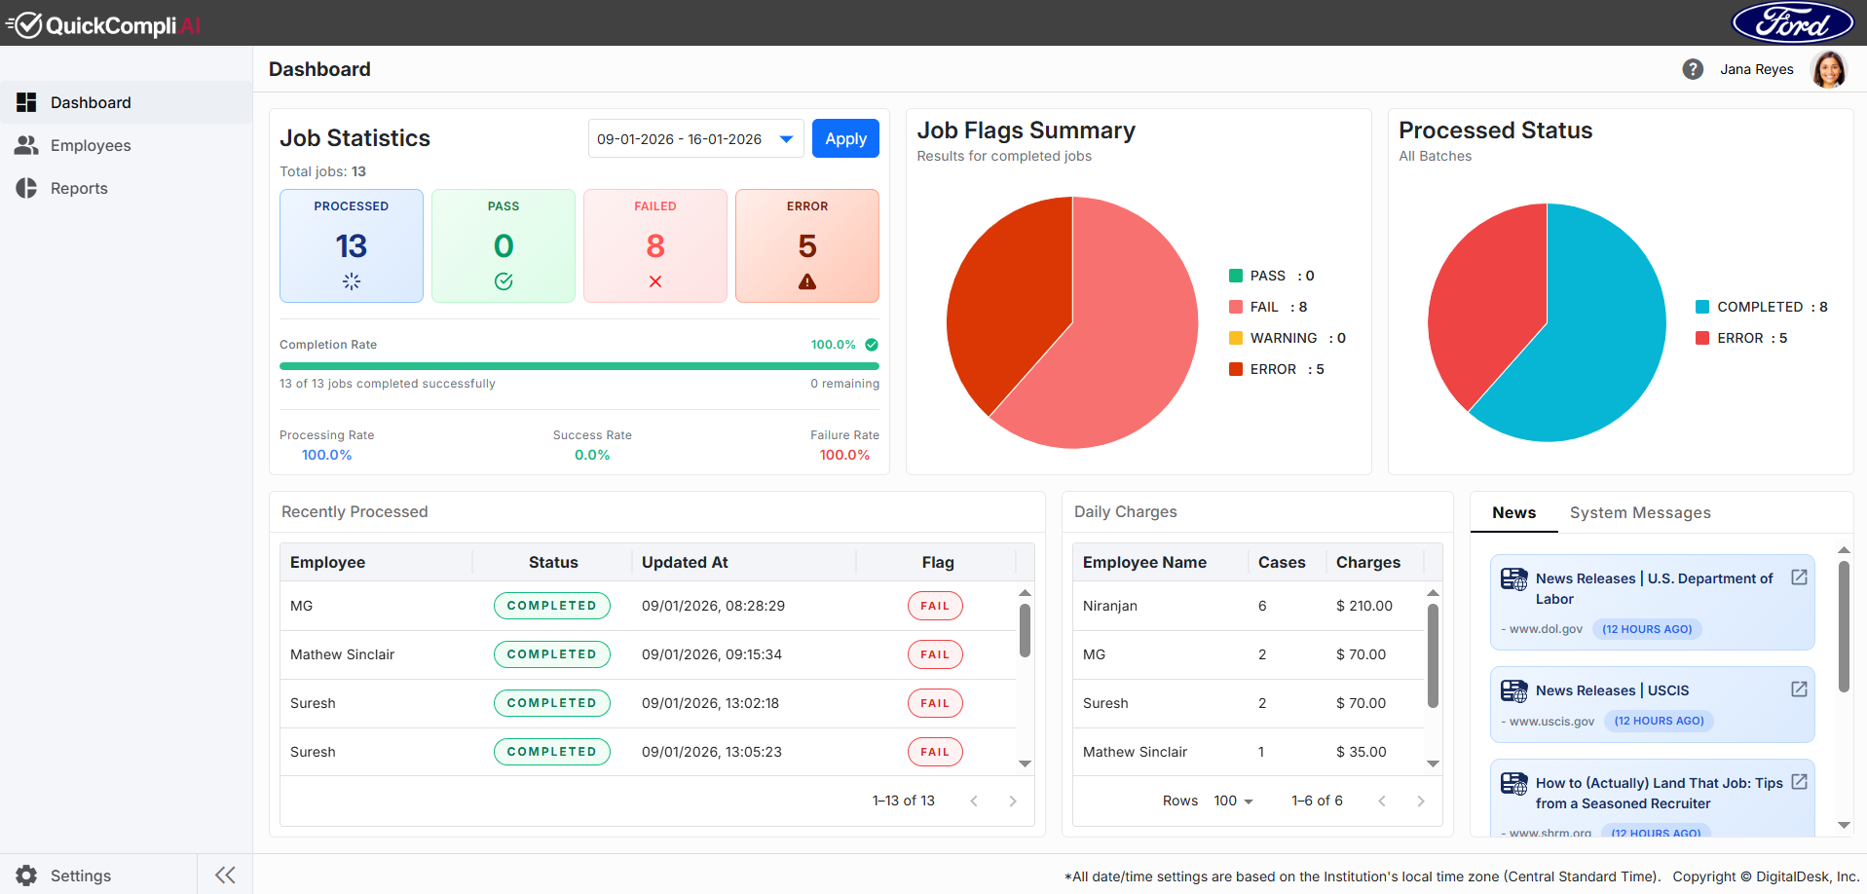Click the Ford logo in header
This screenshot has width=1867, height=894.
pos(1792,22)
